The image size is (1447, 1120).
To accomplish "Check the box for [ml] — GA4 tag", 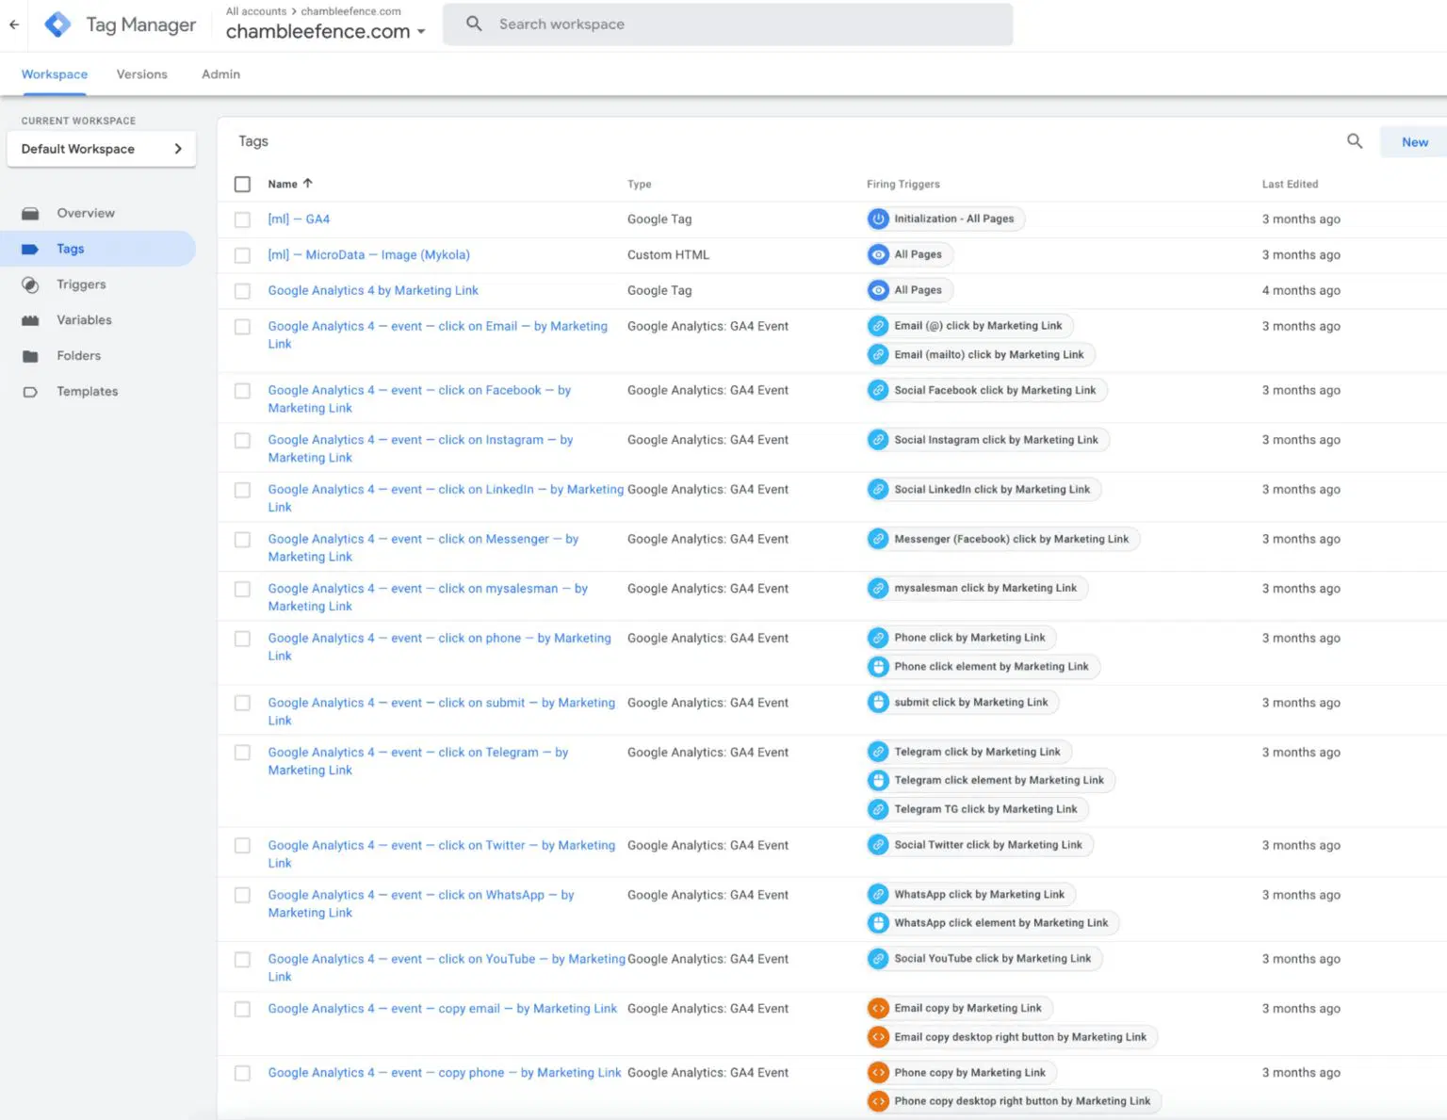I will [242, 219].
